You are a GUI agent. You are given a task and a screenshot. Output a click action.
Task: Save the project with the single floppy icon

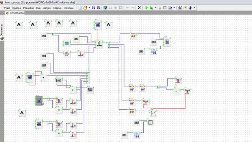[x=93, y=8]
